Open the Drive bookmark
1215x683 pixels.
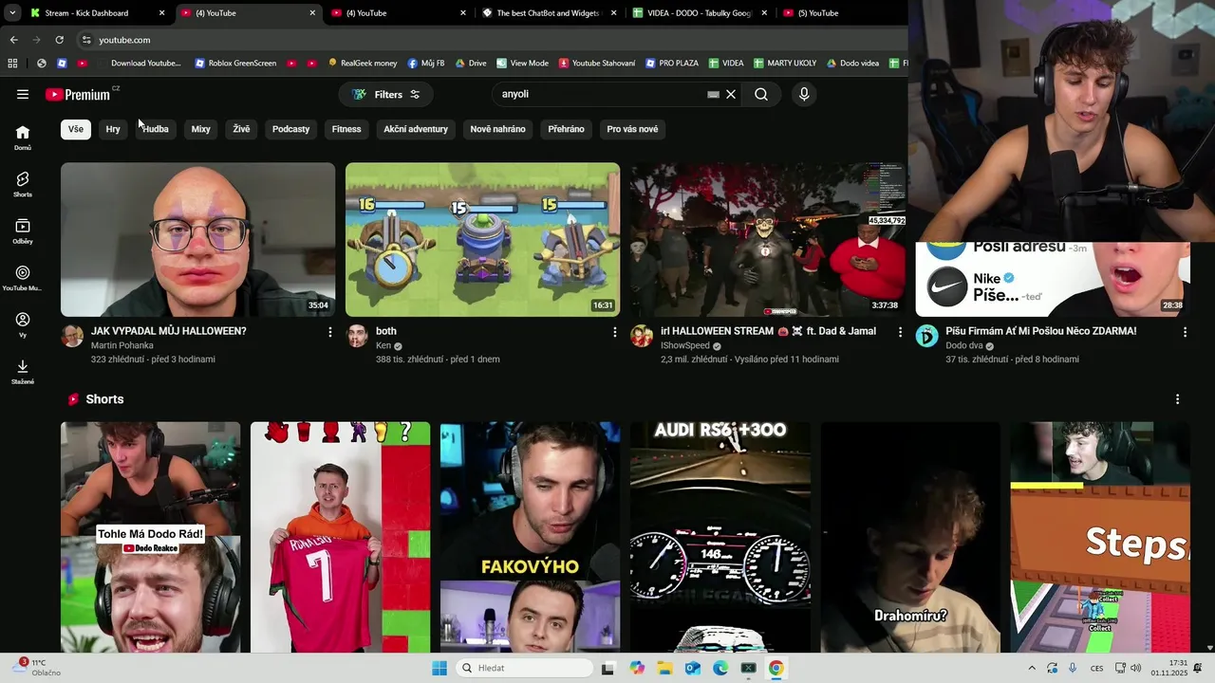tap(471, 64)
